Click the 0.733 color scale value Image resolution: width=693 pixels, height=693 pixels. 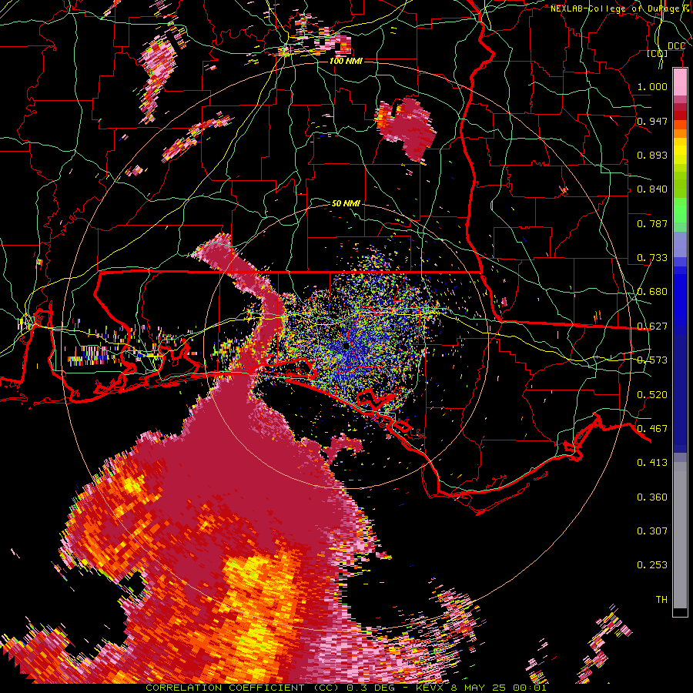coord(652,258)
